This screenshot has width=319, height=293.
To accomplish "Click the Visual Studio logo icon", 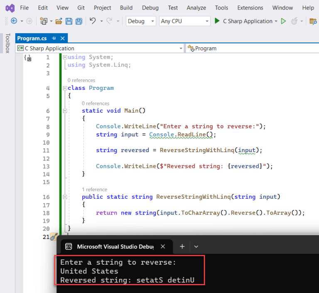I will [10, 8].
